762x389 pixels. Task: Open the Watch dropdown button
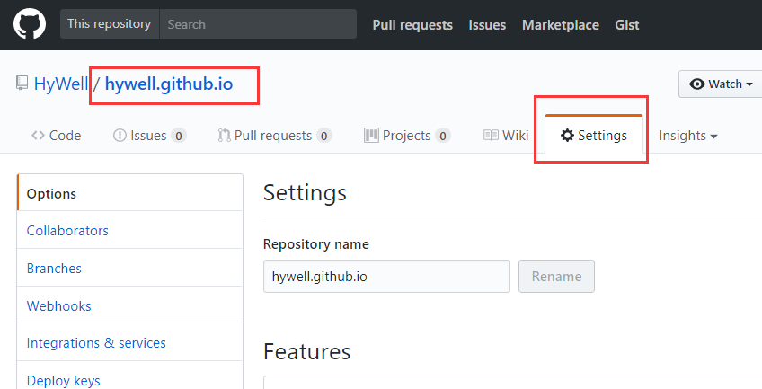tap(721, 84)
